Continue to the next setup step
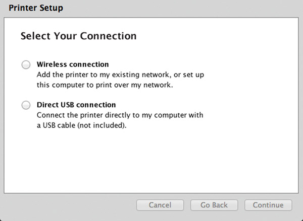The width and height of the screenshot is (303, 221). tap(268, 205)
